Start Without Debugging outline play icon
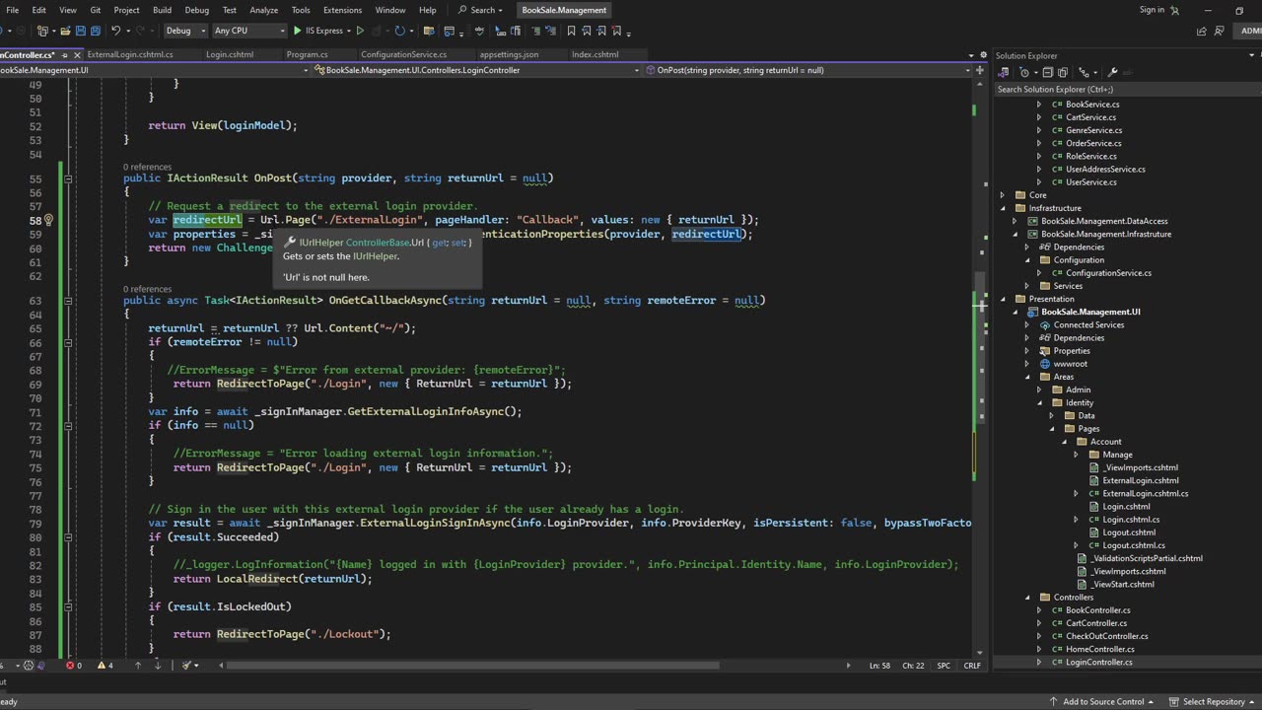This screenshot has width=1262, height=710. point(360,31)
